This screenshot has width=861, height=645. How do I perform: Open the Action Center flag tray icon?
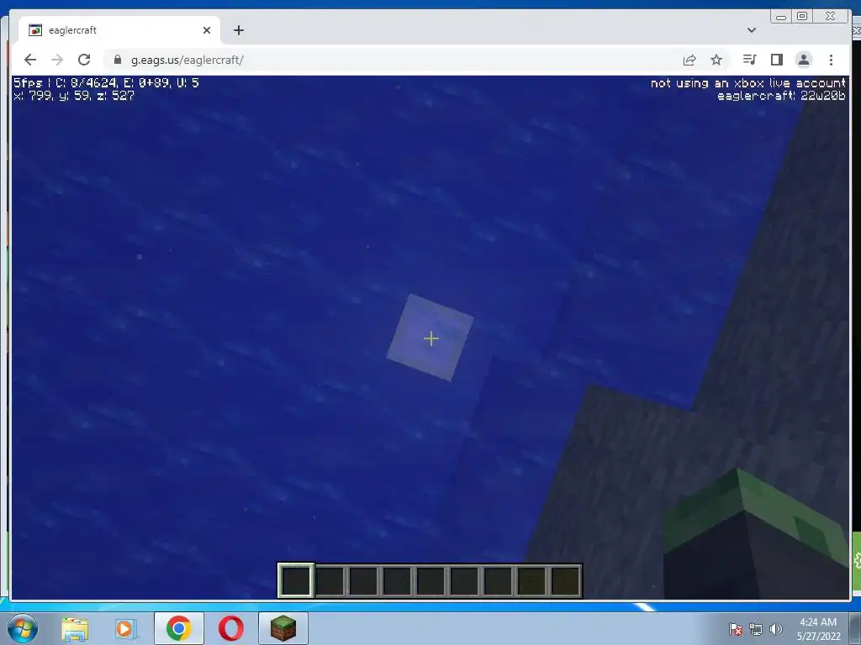coord(736,629)
